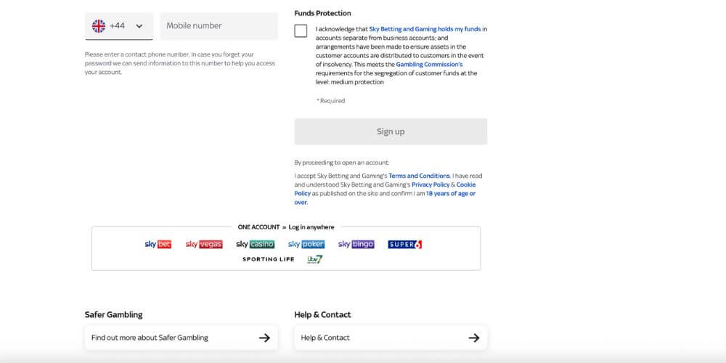Click the Sky Bet logo
Image resolution: width=726 pixels, height=363 pixels.
click(x=158, y=245)
